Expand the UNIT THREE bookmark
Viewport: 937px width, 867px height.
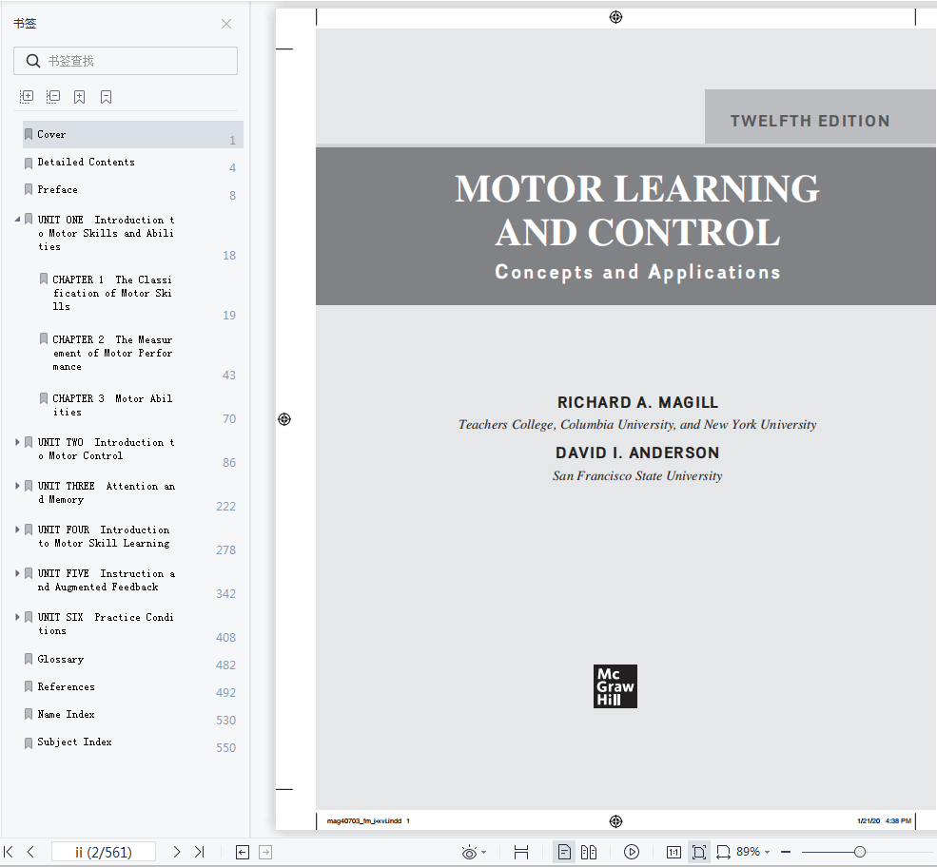[17, 486]
